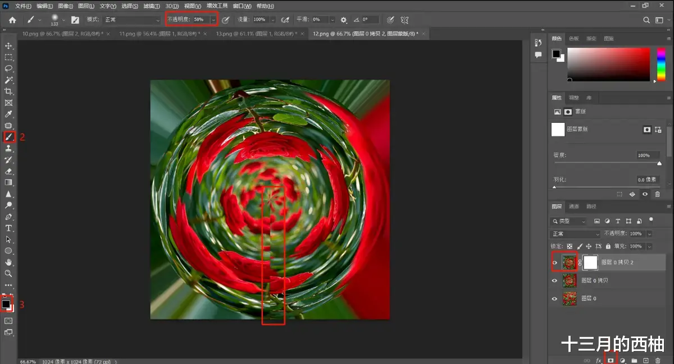Click the Add Layer Mask icon
674x364 pixels.
[611, 360]
